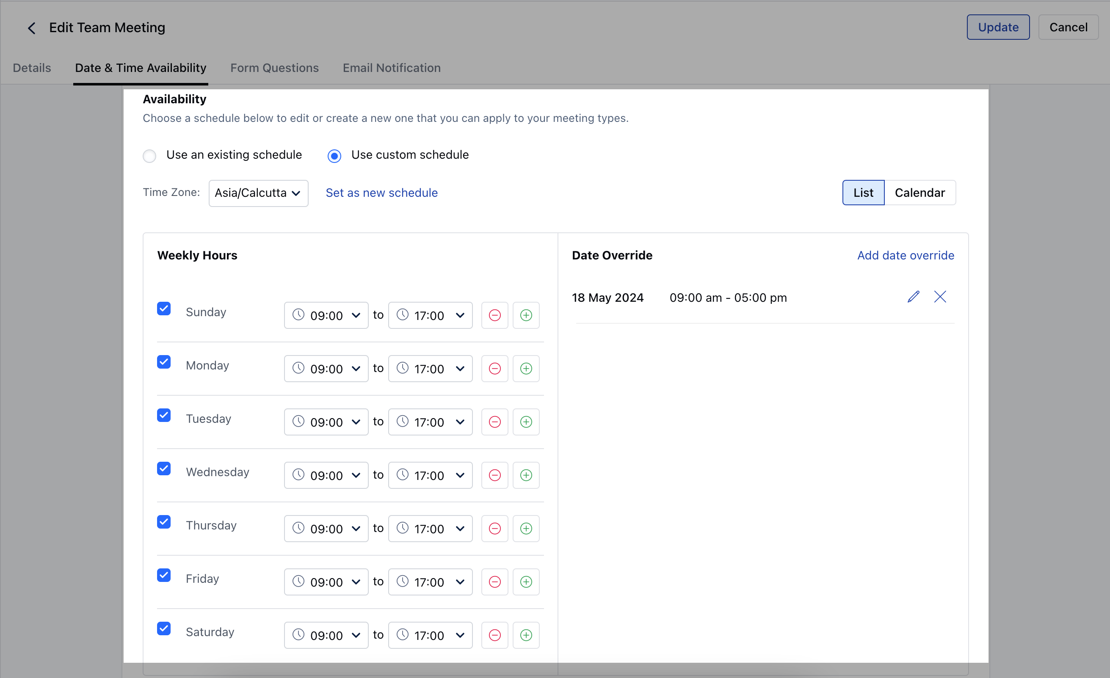Remove Sunday's time slot with minus icon
1110x678 pixels.
tap(494, 315)
